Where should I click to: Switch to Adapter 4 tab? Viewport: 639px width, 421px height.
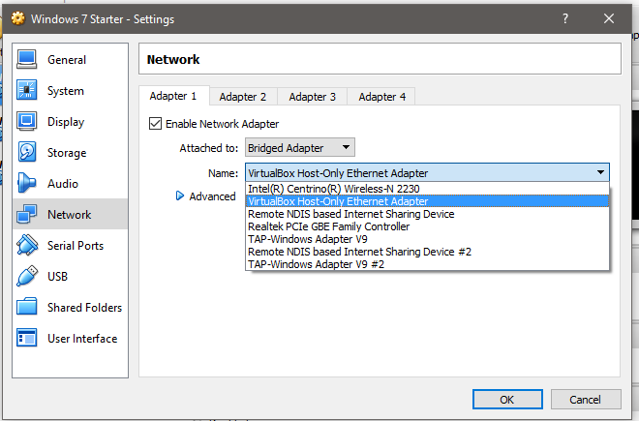click(382, 97)
